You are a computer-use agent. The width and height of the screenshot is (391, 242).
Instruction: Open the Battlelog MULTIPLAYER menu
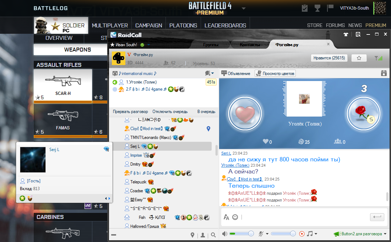pos(110,26)
